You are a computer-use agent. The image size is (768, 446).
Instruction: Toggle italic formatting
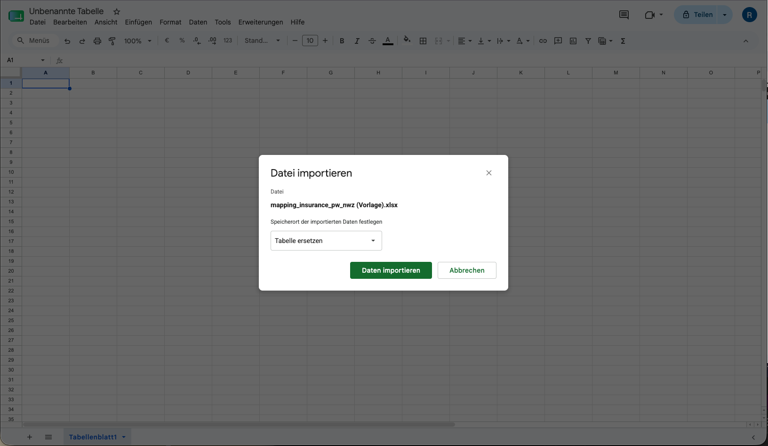(x=357, y=41)
